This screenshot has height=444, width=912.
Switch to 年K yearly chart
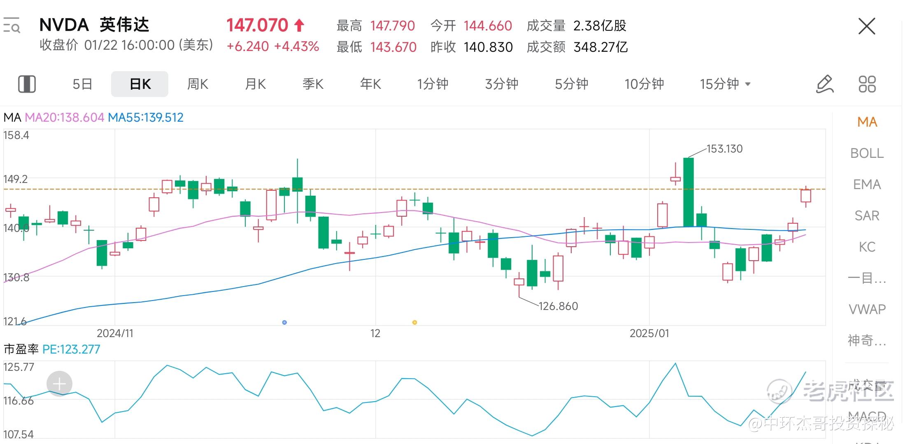coord(370,84)
